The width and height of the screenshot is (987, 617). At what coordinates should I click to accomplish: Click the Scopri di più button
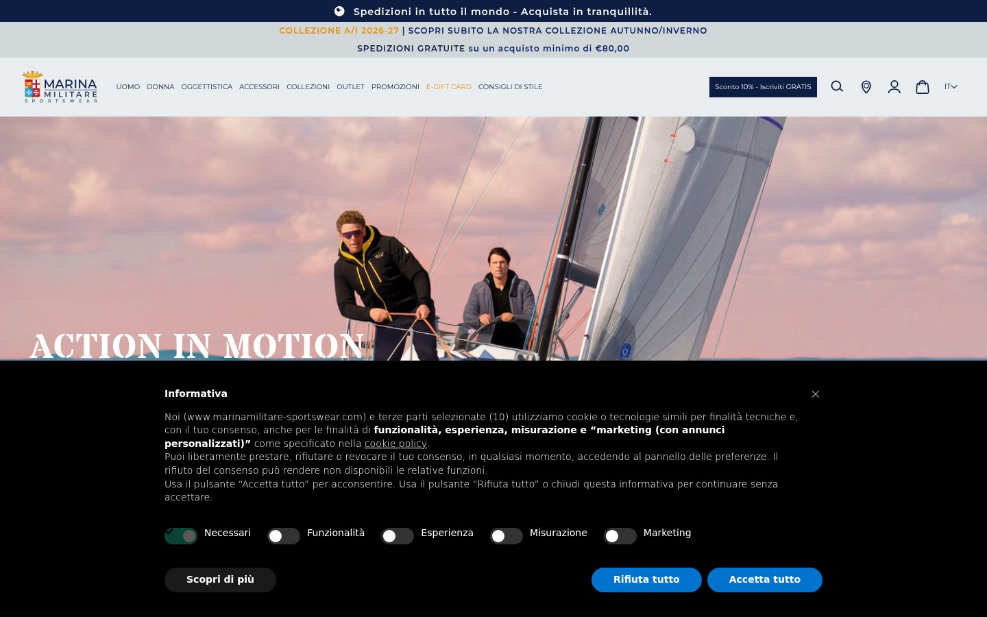click(x=220, y=580)
